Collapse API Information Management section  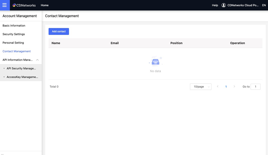[x=37, y=60]
